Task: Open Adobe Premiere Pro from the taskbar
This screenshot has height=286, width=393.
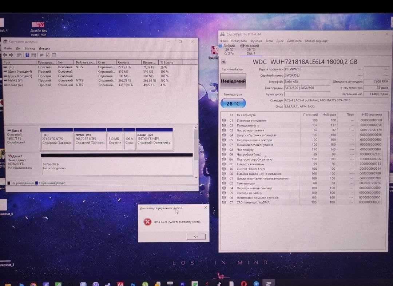Action: click(182, 284)
